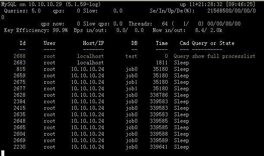The image size is (264, 156).
Task: Click the time value 339589
Action: (x=159, y=140)
